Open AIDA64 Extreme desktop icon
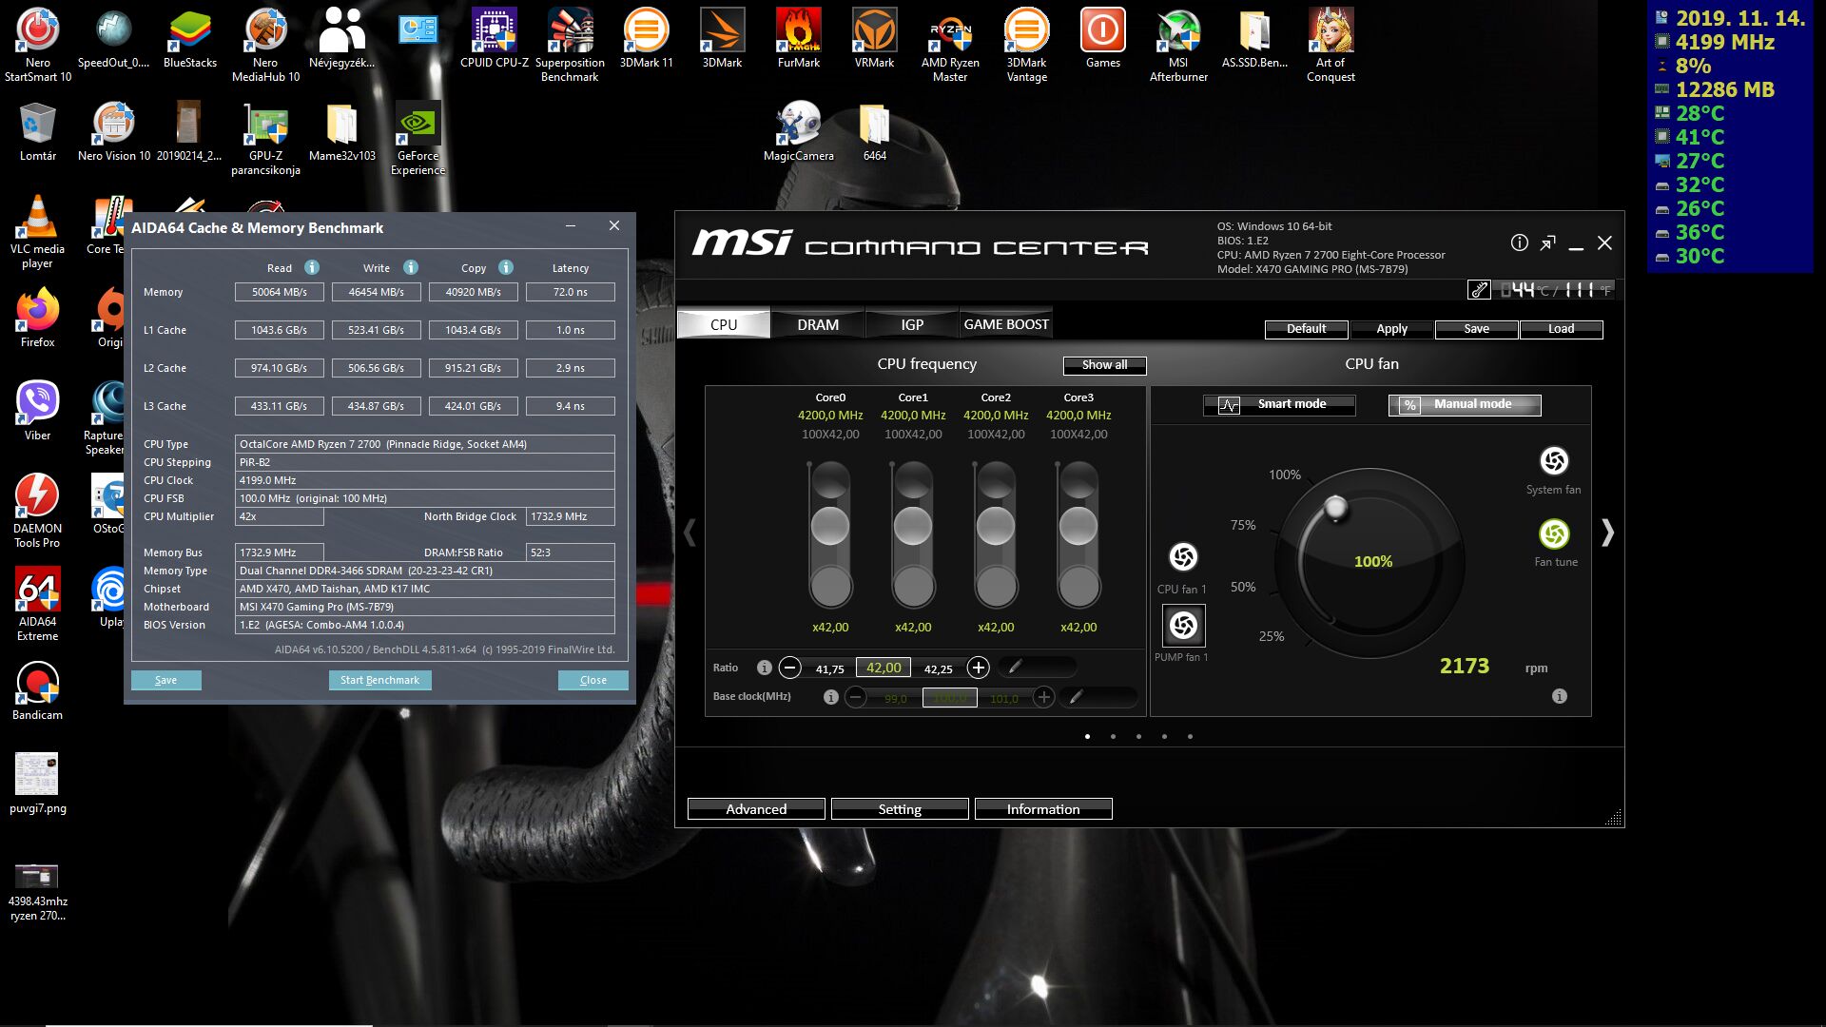 tap(38, 604)
